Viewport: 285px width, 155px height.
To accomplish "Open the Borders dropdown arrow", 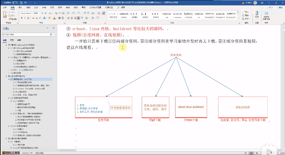I will point(100,18).
